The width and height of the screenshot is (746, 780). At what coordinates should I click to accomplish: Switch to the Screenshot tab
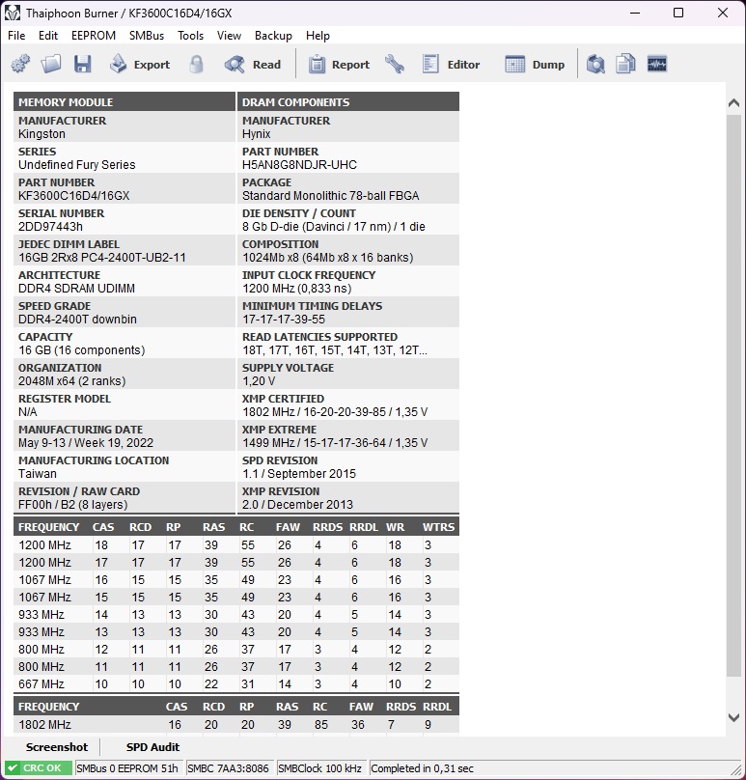[x=57, y=747]
